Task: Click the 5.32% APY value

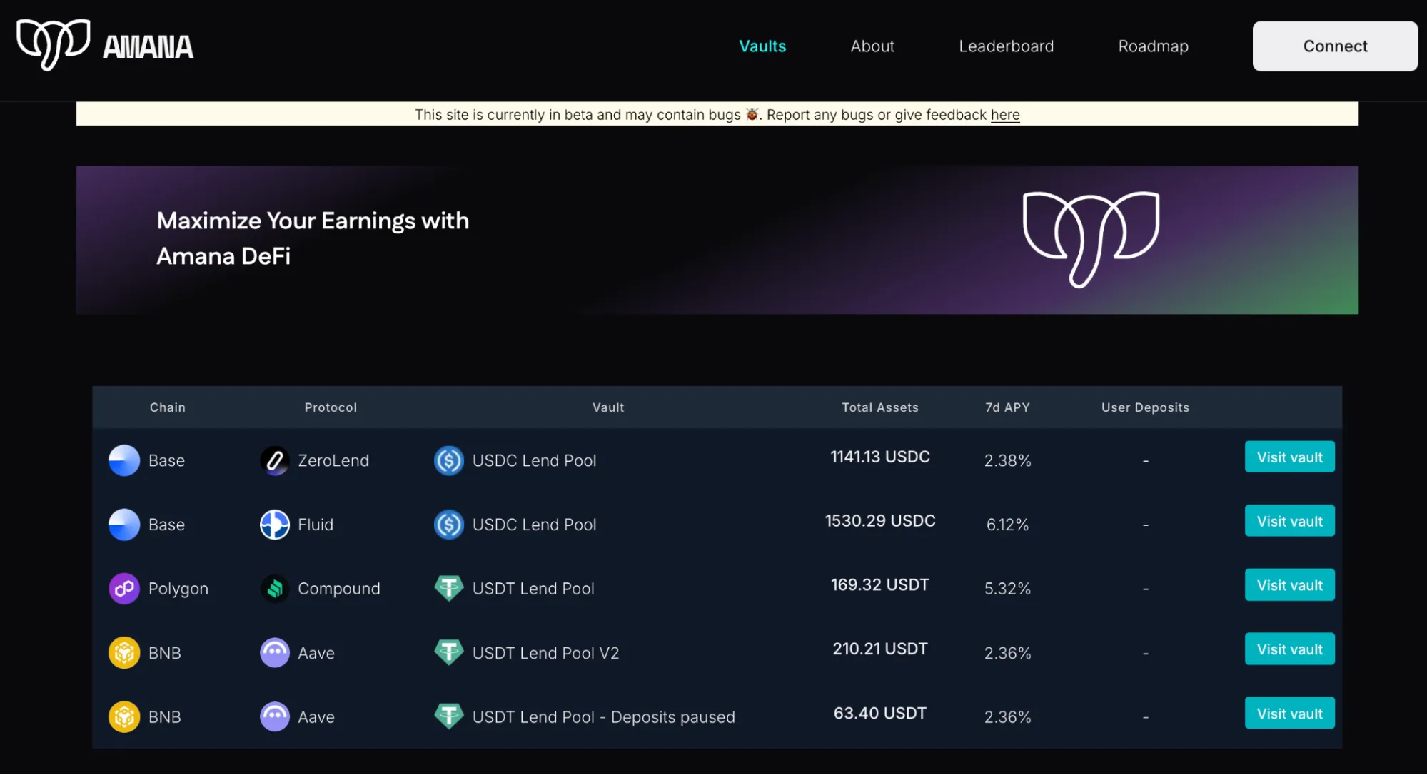Action: pos(1007,589)
